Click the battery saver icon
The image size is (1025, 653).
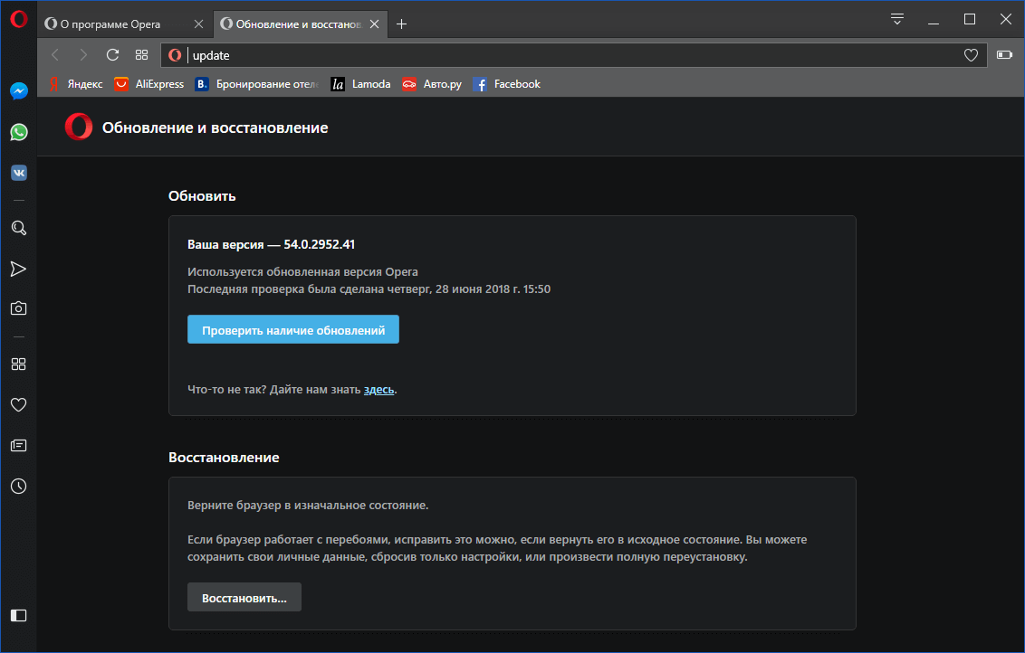(1005, 55)
